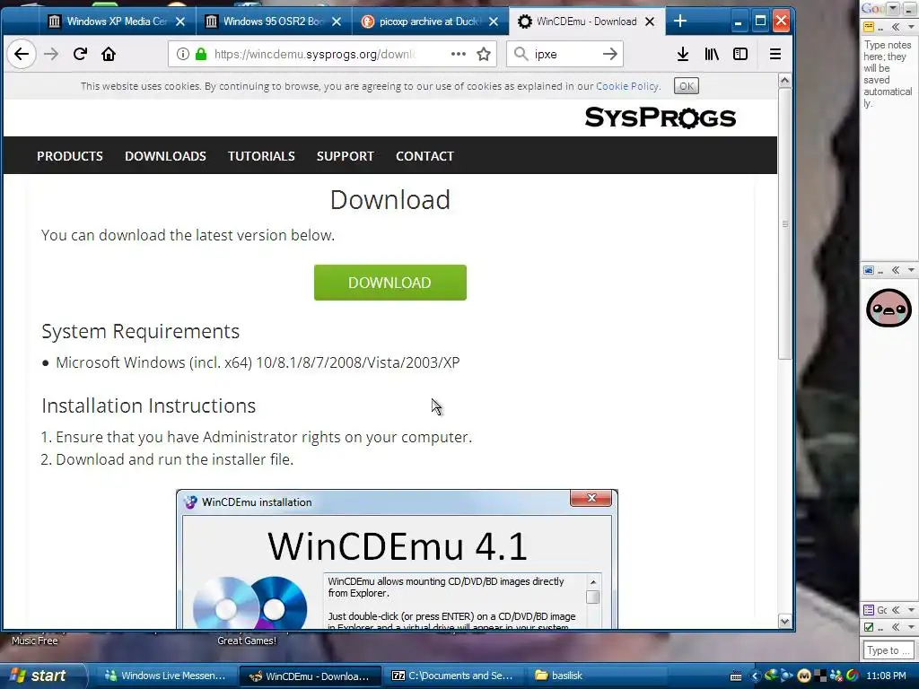Open the Windows start menu
The width and height of the screenshot is (919, 689).
click(41, 676)
